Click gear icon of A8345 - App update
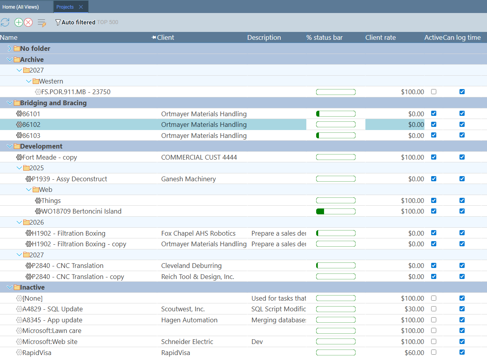This screenshot has height=357, width=487. (x=19, y=320)
